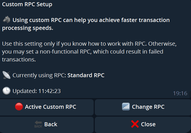Click the bold 'Standard RPC' value
The width and height of the screenshot is (191, 133).
pos(86,75)
